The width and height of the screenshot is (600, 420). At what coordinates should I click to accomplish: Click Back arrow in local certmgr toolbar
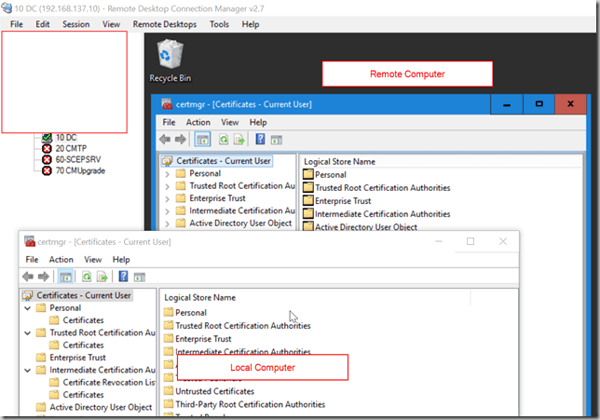28,277
